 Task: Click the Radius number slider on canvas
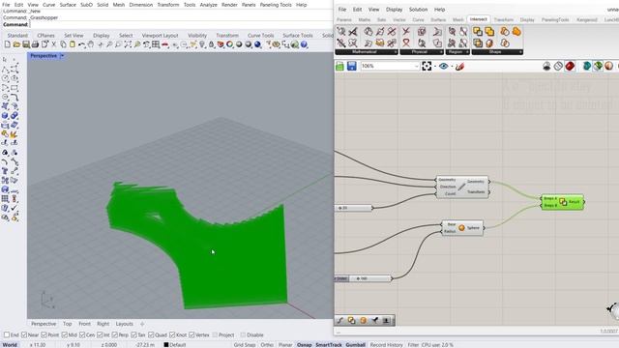coord(363,278)
